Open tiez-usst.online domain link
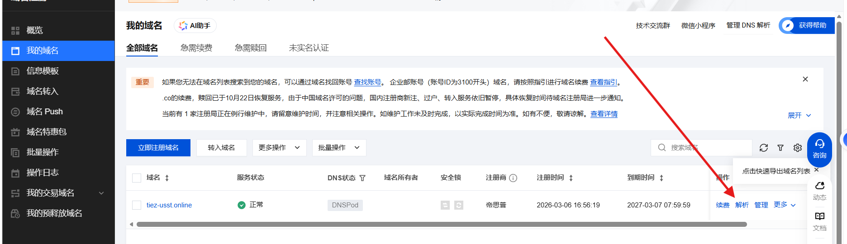Image resolution: width=847 pixels, height=244 pixels. click(169, 205)
